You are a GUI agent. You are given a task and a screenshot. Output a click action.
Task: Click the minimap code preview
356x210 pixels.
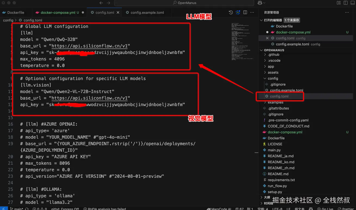click(242, 41)
